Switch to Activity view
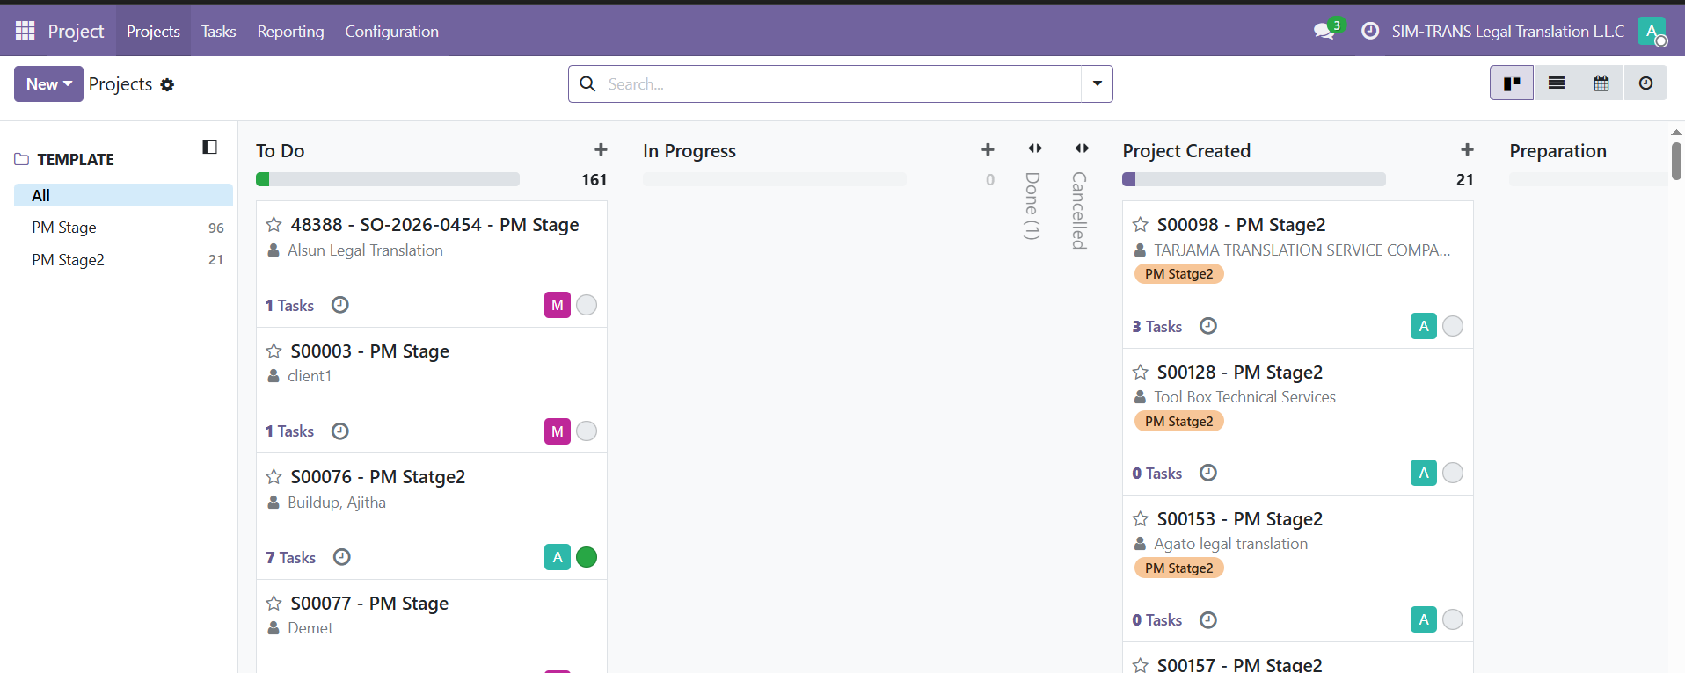 pyautogui.click(x=1645, y=83)
